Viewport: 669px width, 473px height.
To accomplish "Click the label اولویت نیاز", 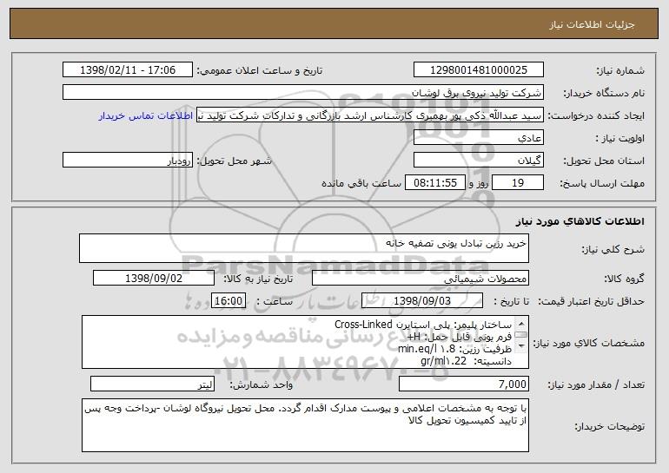I will pos(620,139).
